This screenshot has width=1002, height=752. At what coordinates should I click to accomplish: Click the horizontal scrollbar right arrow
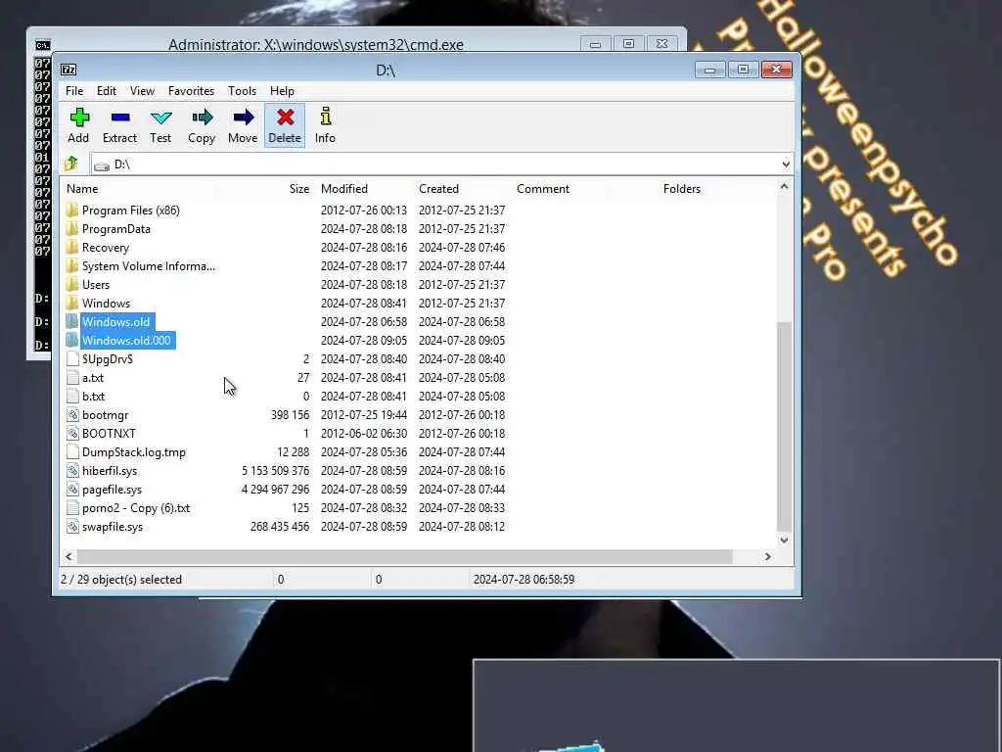coord(767,556)
